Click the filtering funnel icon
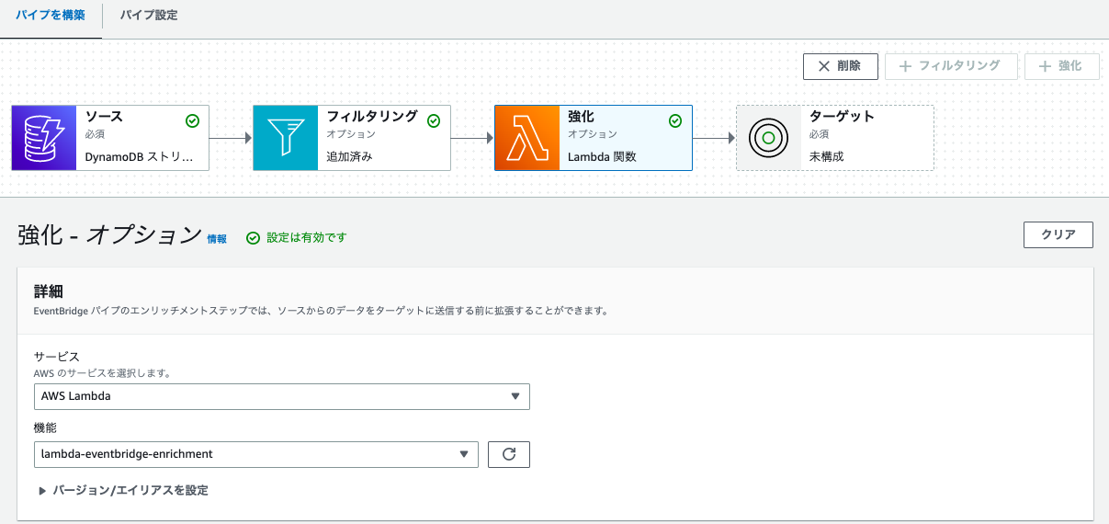Image resolution: width=1109 pixels, height=524 pixels. (286, 138)
